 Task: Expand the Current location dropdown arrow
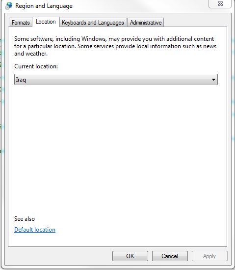213,80
